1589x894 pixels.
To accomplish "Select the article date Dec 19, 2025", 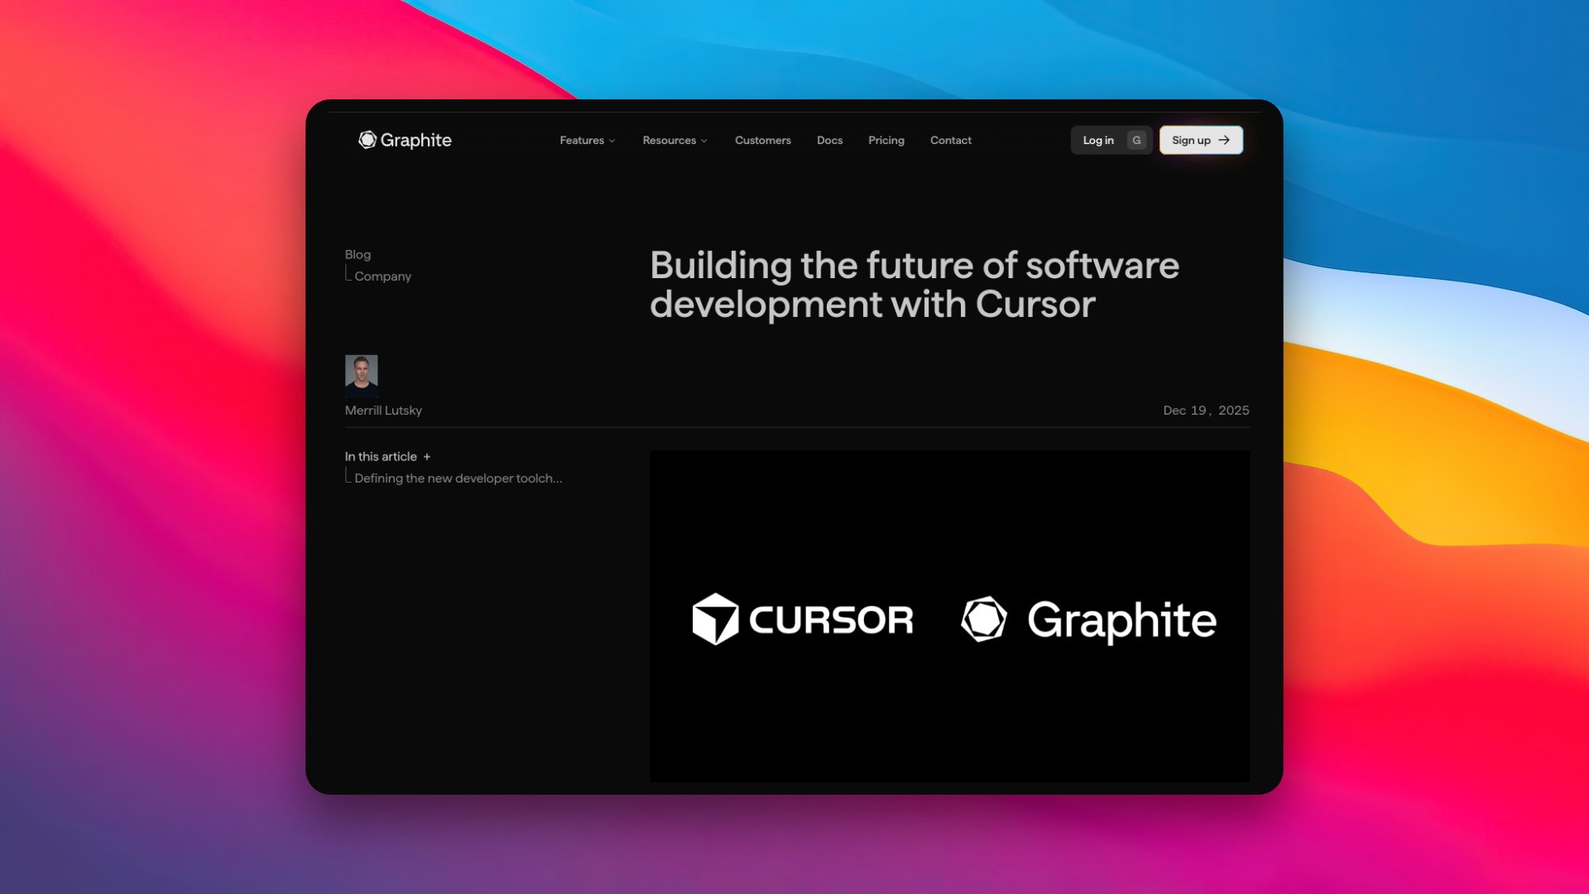I will pyautogui.click(x=1206, y=411).
